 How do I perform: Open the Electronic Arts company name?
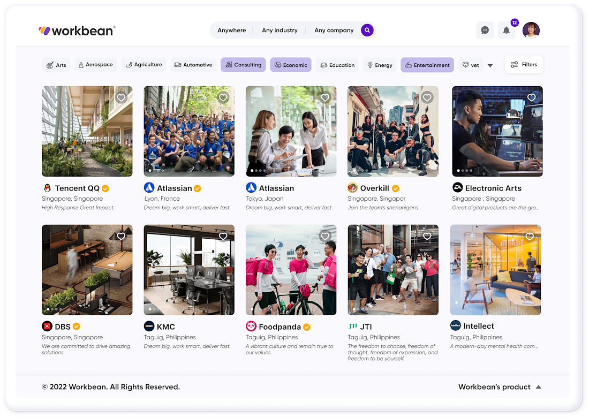pos(493,188)
